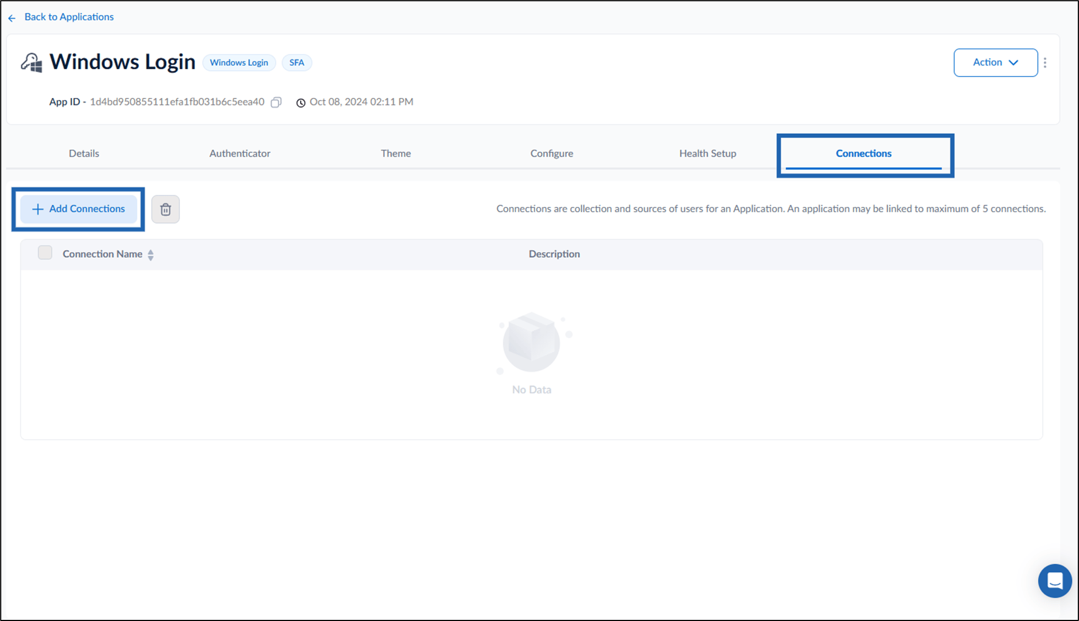The height and width of the screenshot is (621, 1079).
Task: Click the App ID value text
Action: coord(177,102)
